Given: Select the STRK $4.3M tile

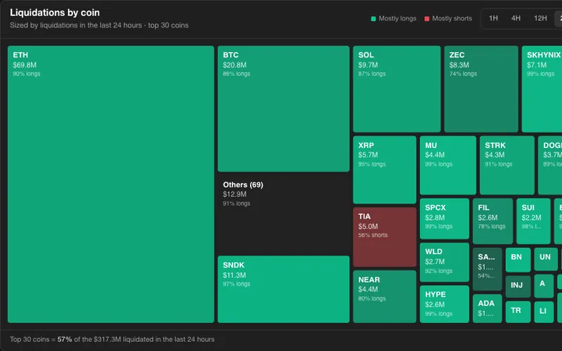Looking at the screenshot, I should tap(507, 165).
